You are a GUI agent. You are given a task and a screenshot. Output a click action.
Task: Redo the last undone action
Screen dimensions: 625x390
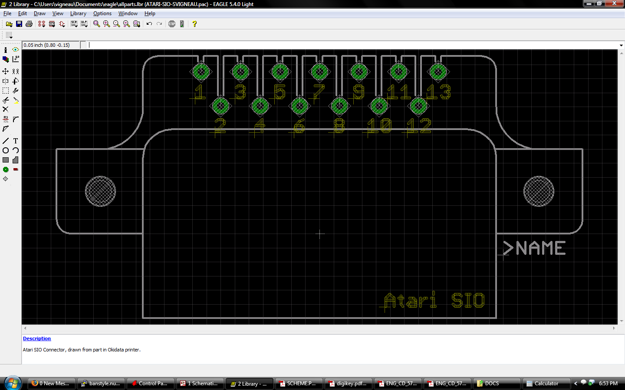pyautogui.click(x=159, y=24)
